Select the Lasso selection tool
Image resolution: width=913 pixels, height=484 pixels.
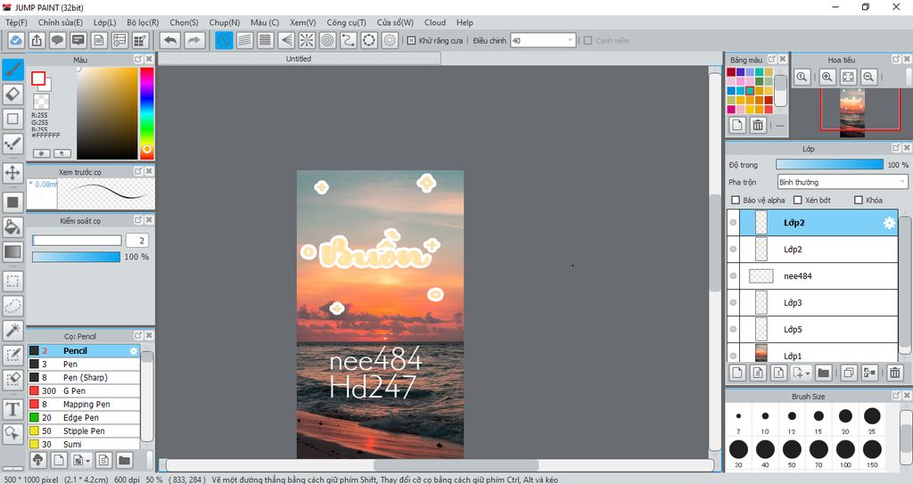pyautogui.click(x=12, y=305)
